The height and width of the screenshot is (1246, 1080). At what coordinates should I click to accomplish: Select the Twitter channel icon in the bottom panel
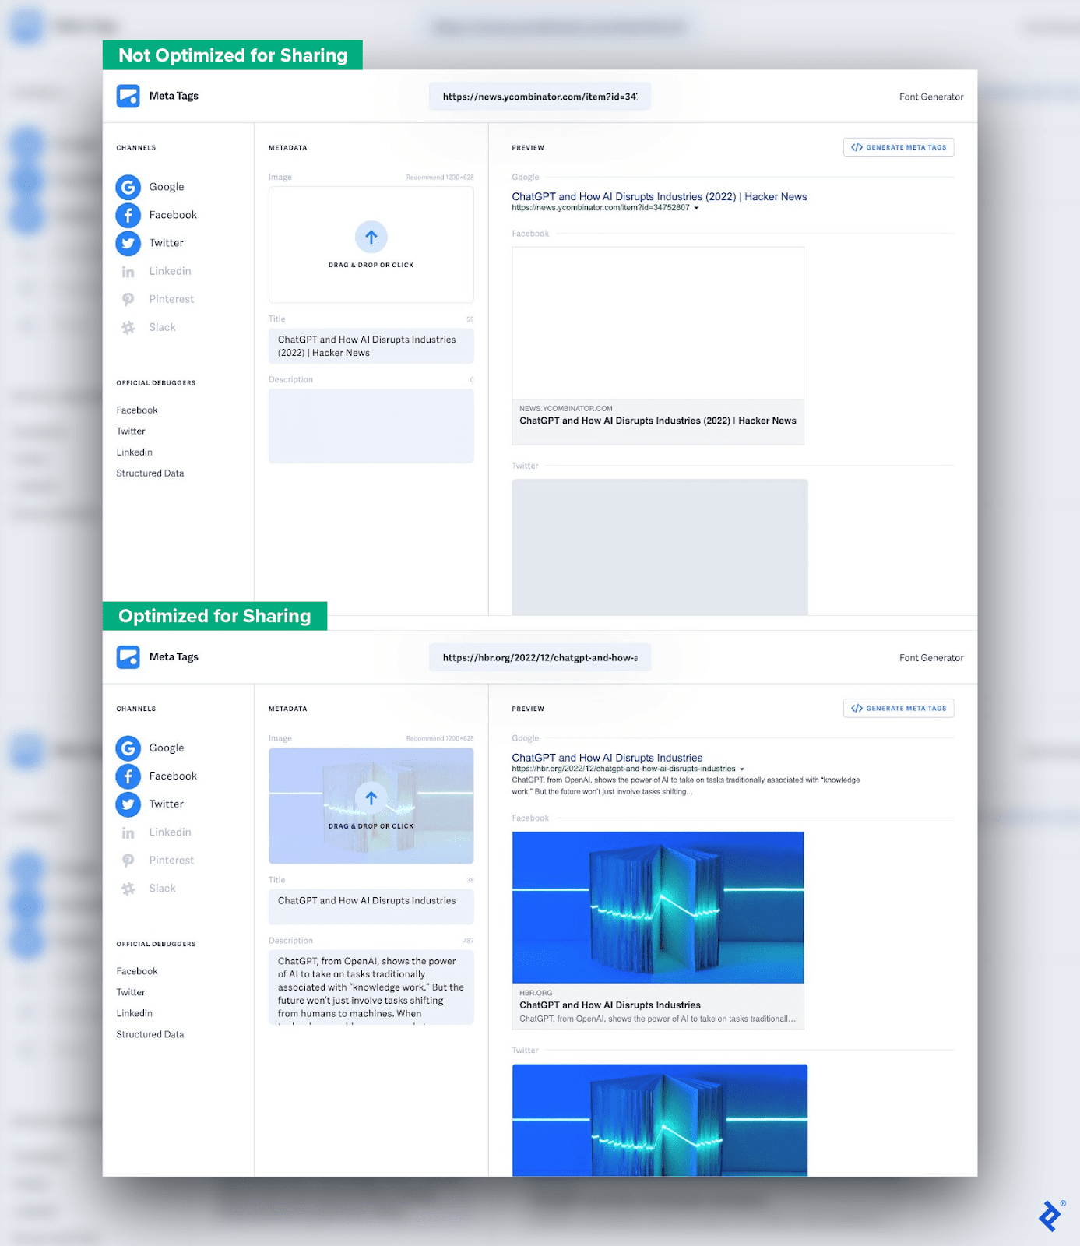click(128, 804)
